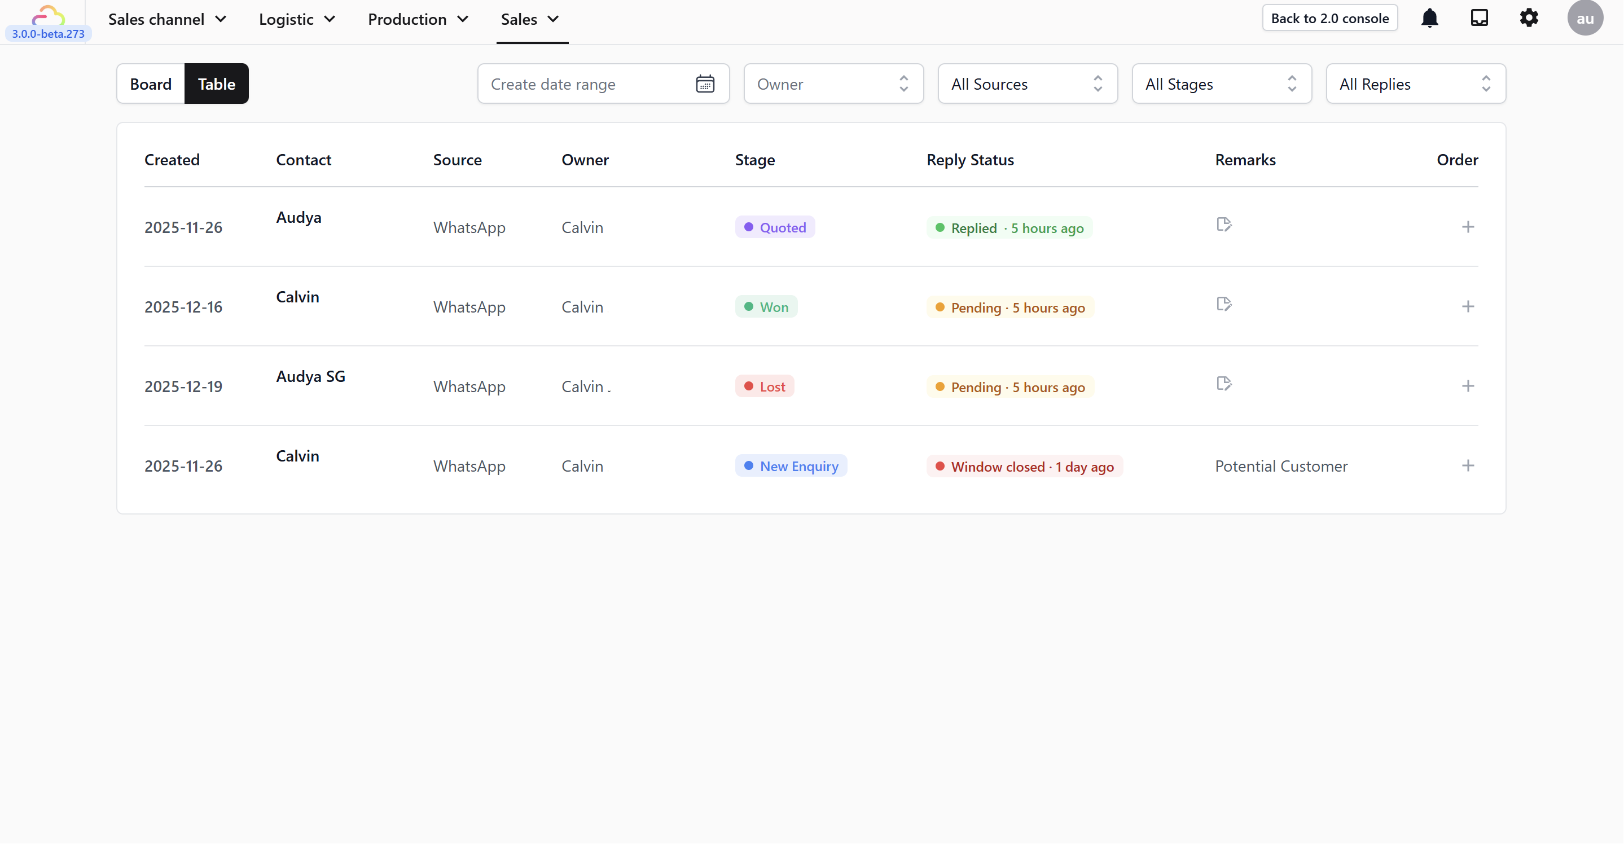Click the cloud logo icon

point(48,15)
